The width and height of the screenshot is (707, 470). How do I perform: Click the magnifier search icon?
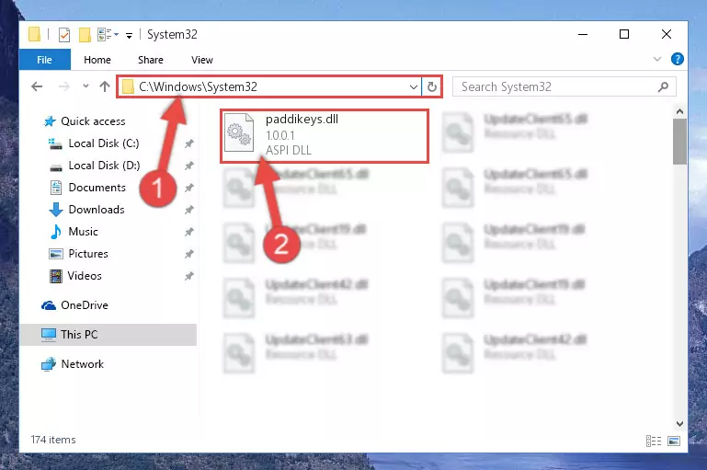coord(663,86)
